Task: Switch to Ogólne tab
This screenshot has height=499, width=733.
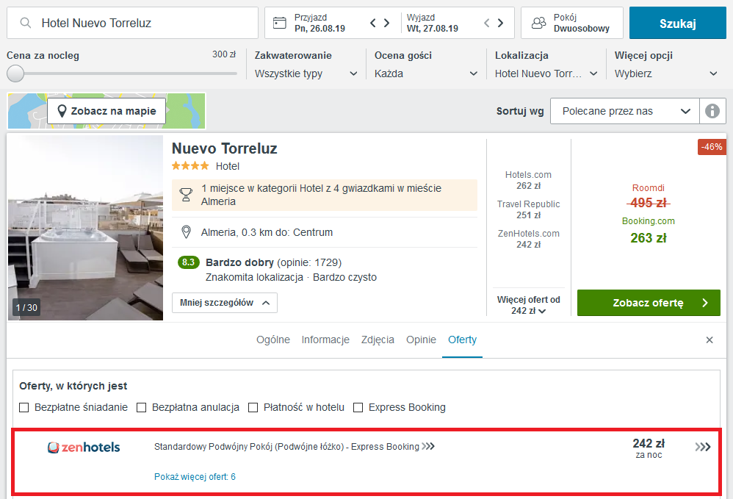Action: coord(273,340)
